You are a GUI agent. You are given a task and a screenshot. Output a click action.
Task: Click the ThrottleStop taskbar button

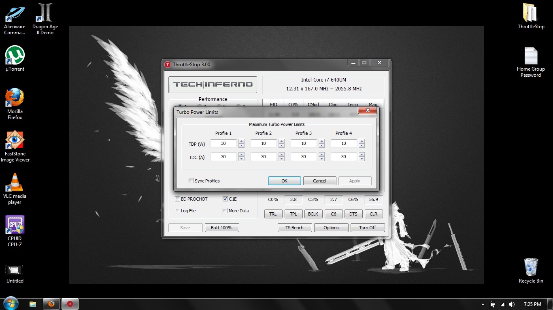point(70,304)
